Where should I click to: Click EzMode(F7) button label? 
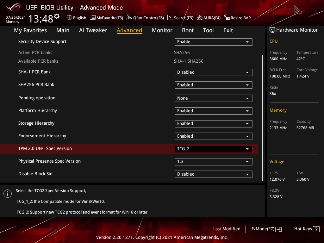[x=263, y=229]
